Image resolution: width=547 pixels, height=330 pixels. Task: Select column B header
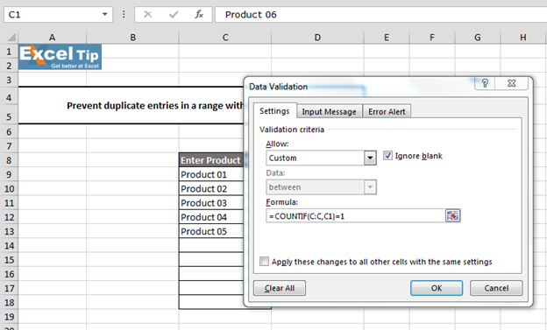click(132, 38)
